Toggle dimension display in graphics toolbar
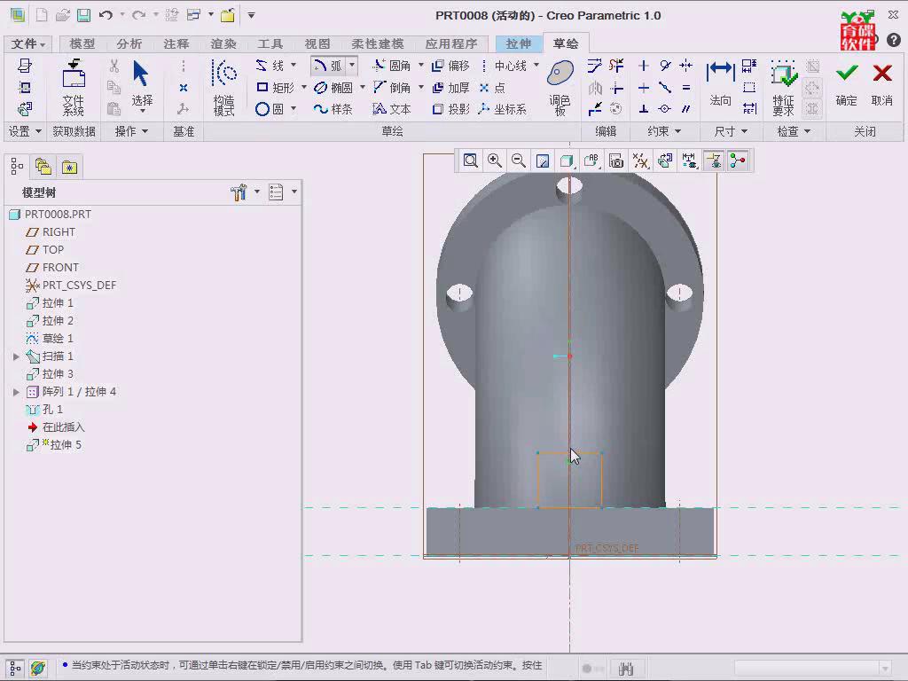The height and width of the screenshot is (681, 908). [x=689, y=161]
